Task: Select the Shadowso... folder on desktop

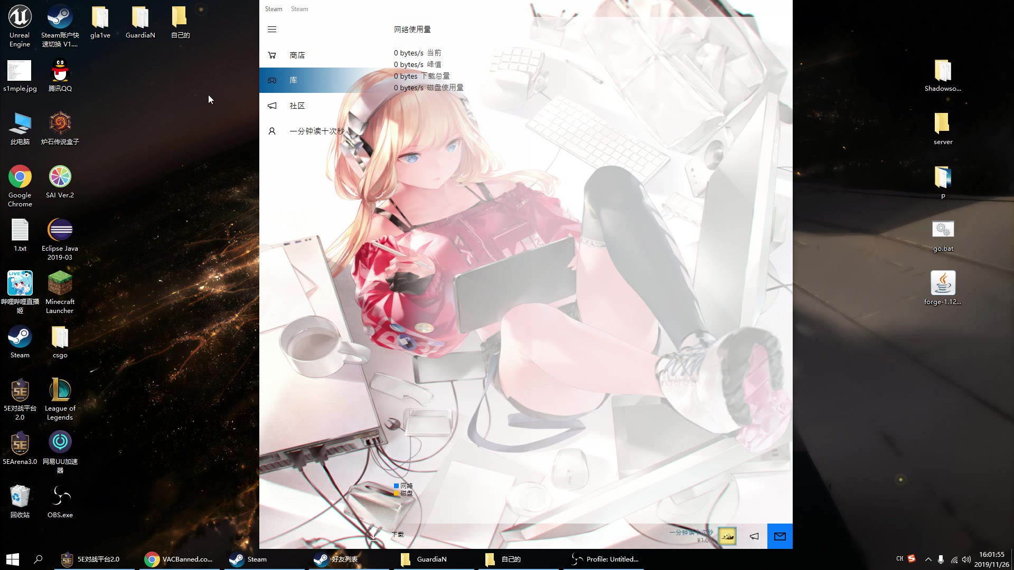Action: (943, 75)
